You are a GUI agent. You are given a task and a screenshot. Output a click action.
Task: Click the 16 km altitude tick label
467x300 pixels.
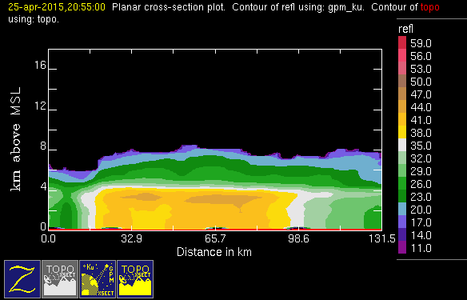(x=40, y=65)
